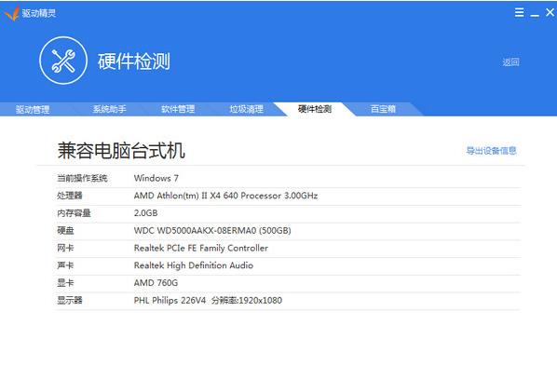
Task: Minimize the 驱动精灵 window
Action: click(x=535, y=15)
